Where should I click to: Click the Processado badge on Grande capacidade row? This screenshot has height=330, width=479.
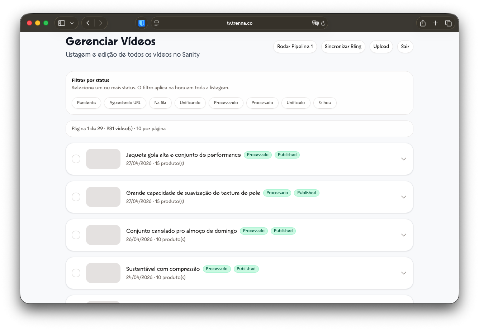click(277, 193)
